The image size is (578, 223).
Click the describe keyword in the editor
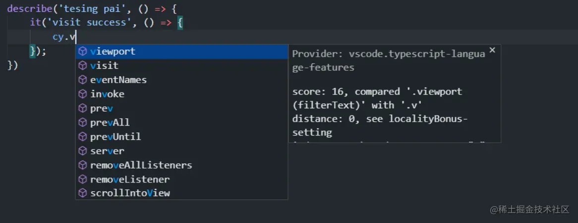27,8
